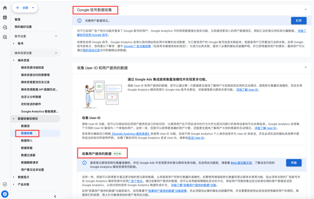Click the 开启 button for user-provided data
The width and height of the screenshot is (314, 199).
[x=294, y=163]
